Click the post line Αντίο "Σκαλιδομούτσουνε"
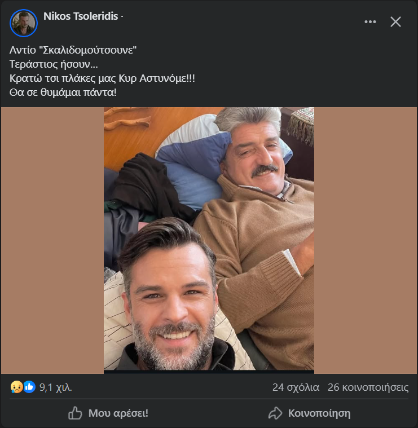This screenshot has height=428, width=418. point(73,50)
